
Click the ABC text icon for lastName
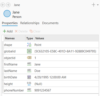[29, 71]
